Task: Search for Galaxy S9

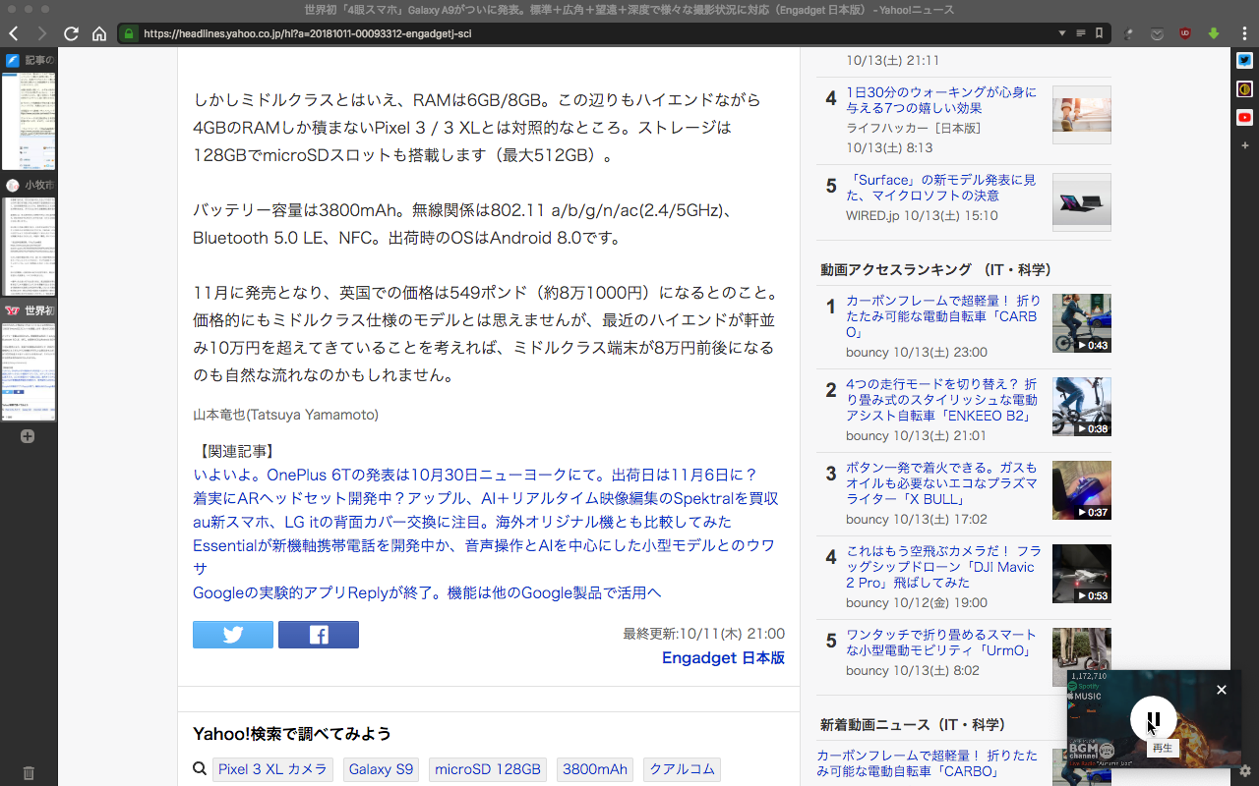Action: (382, 769)
